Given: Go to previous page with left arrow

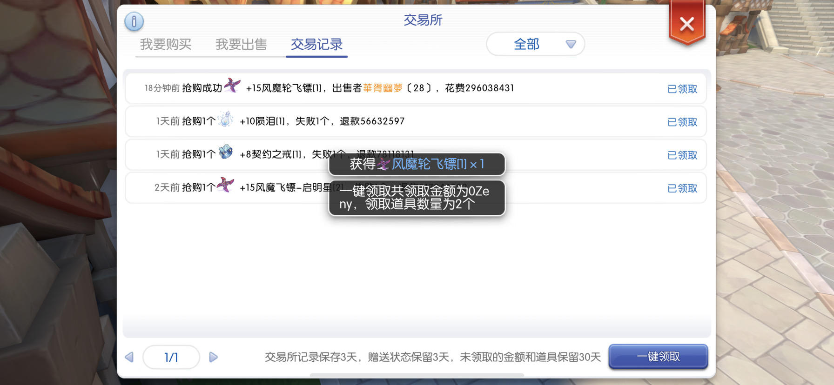Looking at the screenshot, I should 129,357.
